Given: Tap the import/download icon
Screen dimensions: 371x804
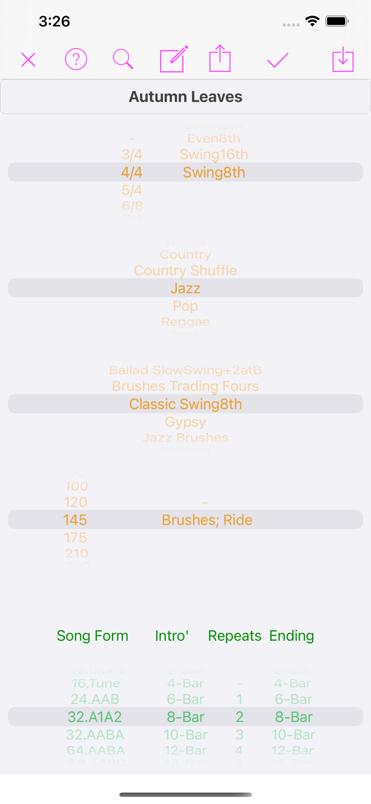Looking at the screenshot, I should pos(343,59).
